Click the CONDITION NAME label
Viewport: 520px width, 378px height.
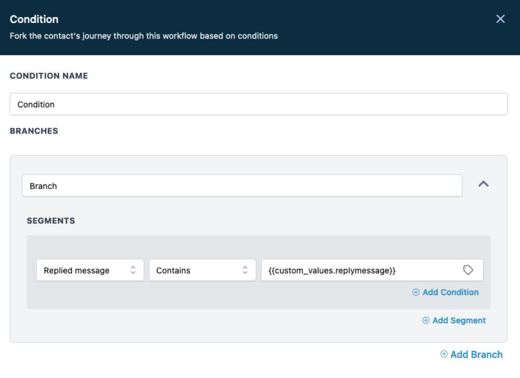pyautogui.click(x=49, y=76)
